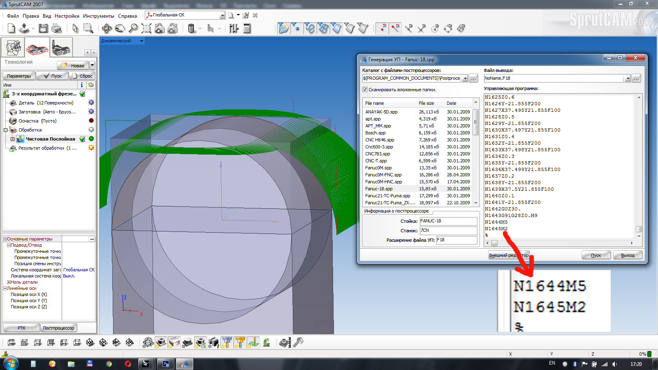658x370 pixels.
Task: Toggle checkmark on 3-х координатный фрезе... row
Action: pyautogui.click(x=82, y=94)
